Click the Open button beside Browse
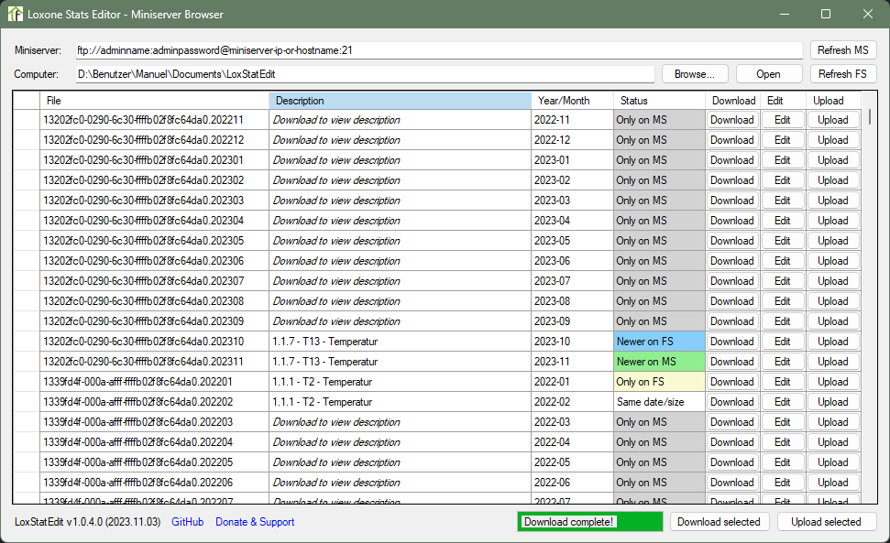 [768, 74]
